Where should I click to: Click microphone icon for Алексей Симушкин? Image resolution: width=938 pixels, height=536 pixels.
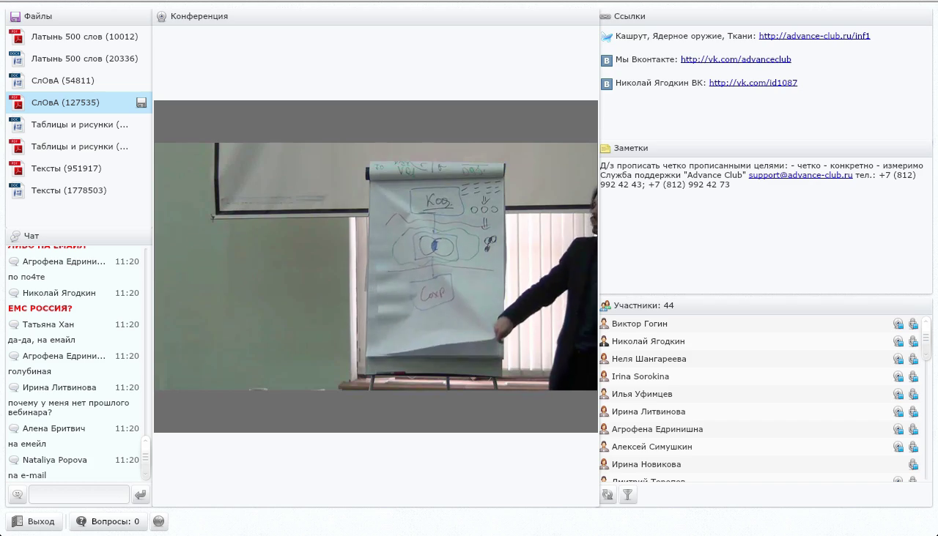[913, 447]
